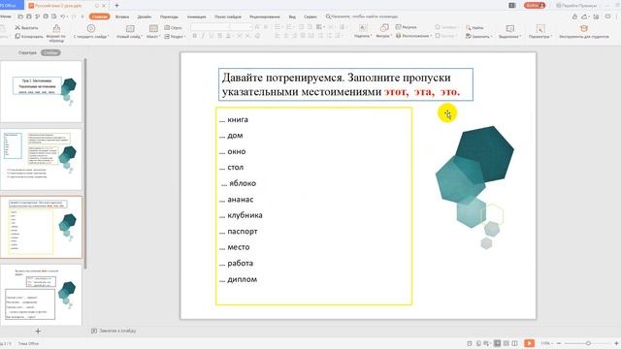
Task: Apply underline formatting with the U icon
Action: click(212, 36)
